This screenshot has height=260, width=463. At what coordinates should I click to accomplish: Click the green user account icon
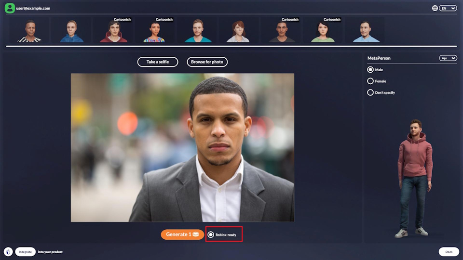click(x=10, y=8)
